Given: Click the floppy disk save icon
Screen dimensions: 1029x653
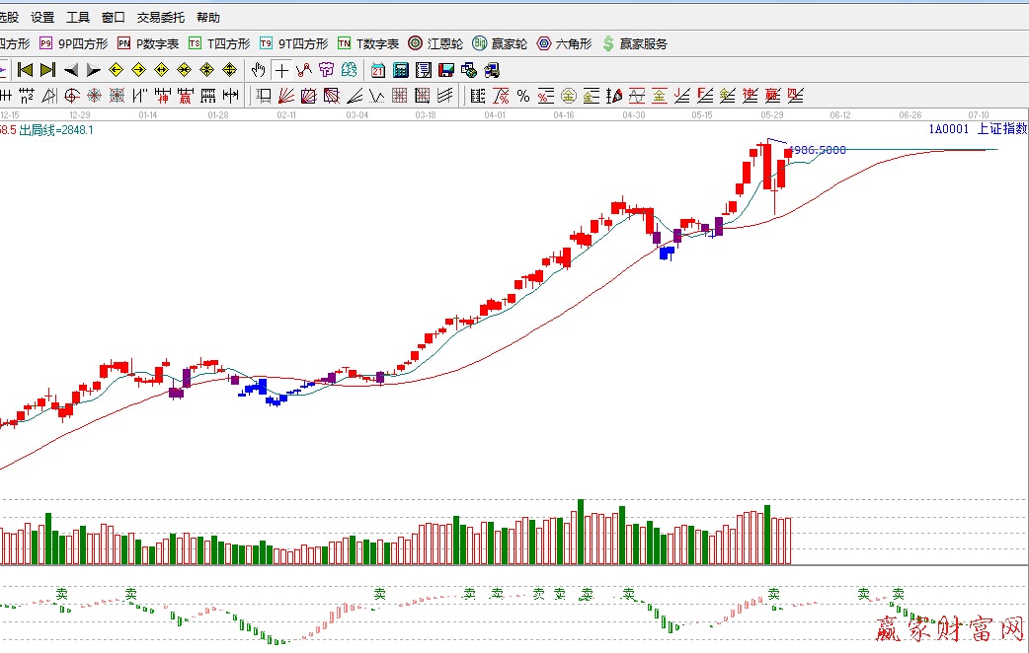Looking at the screenshot, I should (x=446, y=70).
